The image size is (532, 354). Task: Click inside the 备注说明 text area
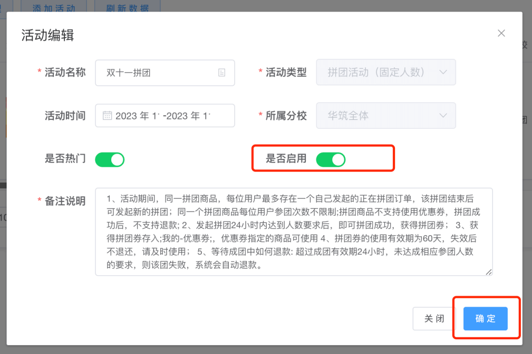[x=293, y=231]
